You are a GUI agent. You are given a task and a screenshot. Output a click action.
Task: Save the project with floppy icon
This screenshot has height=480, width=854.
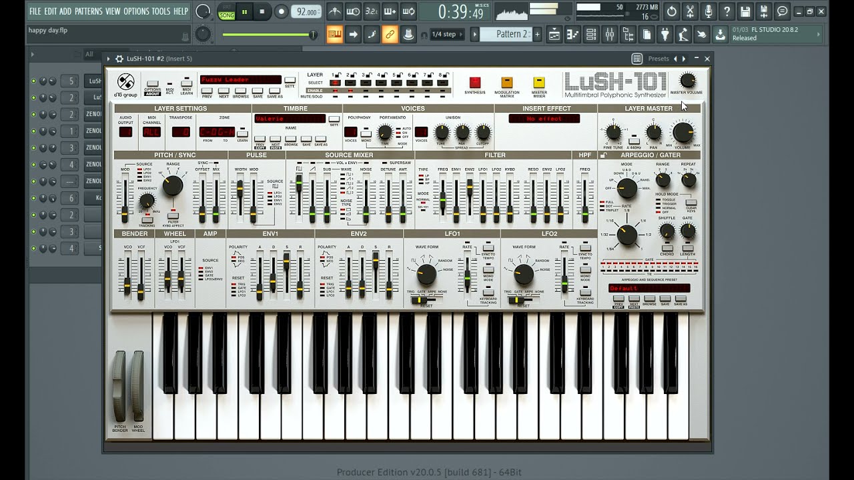pyautogui.click(x=745, y=11)
